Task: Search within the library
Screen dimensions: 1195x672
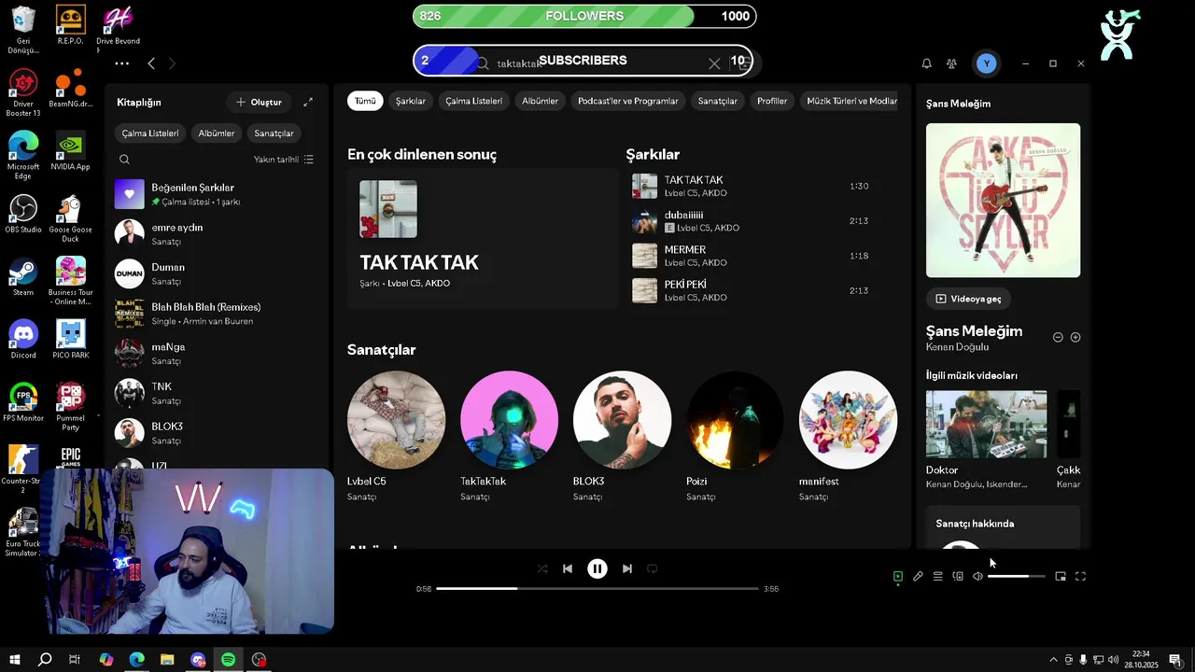Action: pyautogui.click(x=124, y=160)
